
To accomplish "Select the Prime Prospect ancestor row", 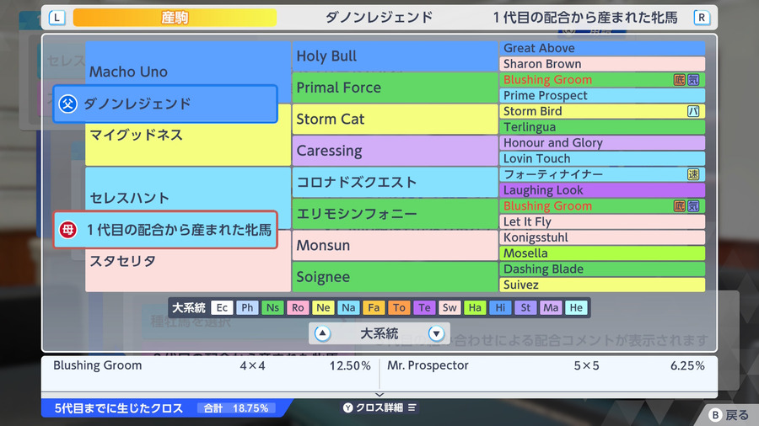I will tap(602, 96).
